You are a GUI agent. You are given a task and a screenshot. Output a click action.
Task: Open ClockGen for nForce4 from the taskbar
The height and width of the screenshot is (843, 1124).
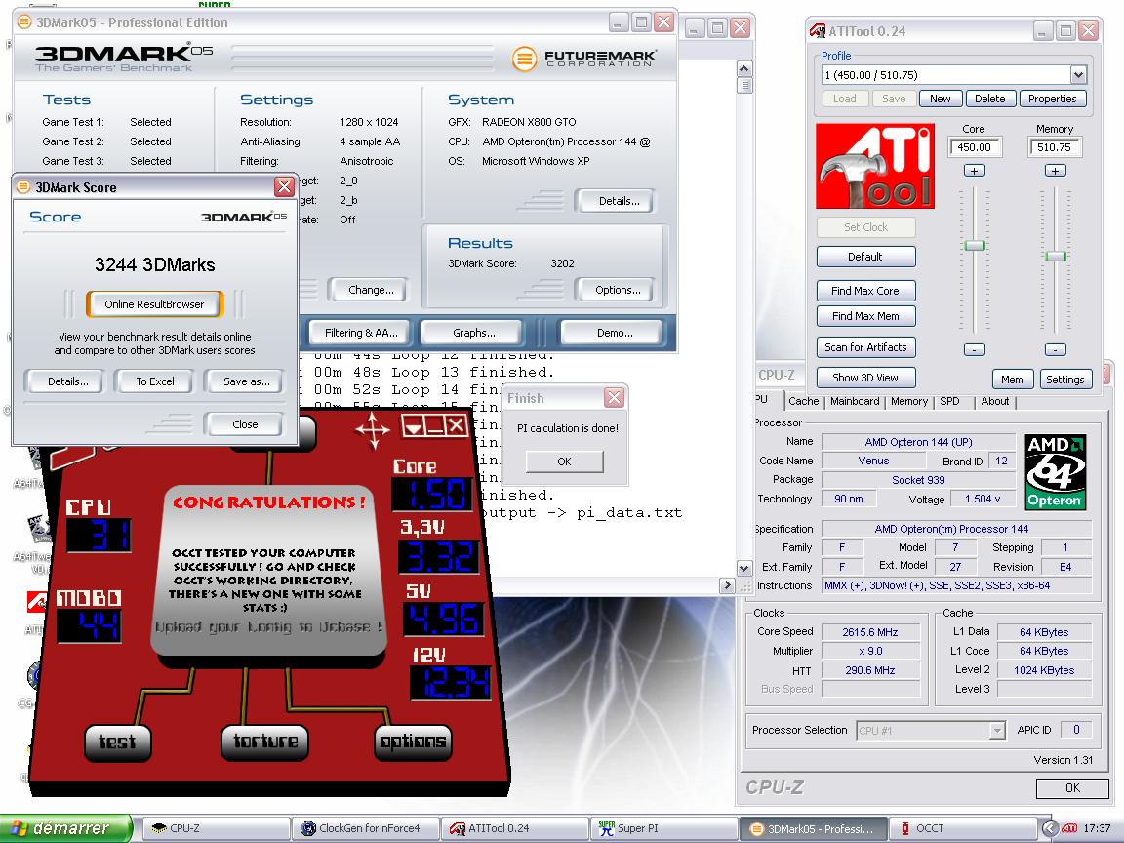click(366, 828)
